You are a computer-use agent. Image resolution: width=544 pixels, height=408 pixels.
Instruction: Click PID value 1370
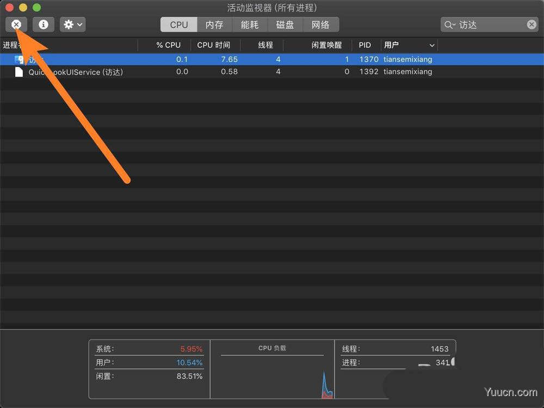click(369, 59)
